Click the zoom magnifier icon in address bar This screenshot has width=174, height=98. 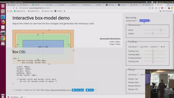(150, 8)
